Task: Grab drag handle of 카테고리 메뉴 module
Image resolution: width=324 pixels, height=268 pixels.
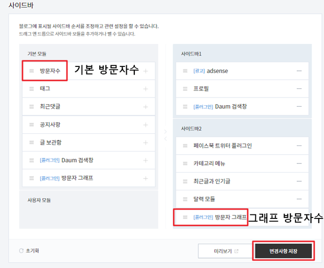Action: [x=185, y=163]
